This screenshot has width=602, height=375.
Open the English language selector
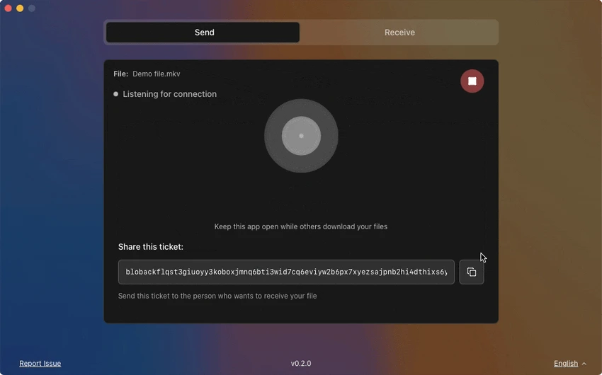click(566, 364)
